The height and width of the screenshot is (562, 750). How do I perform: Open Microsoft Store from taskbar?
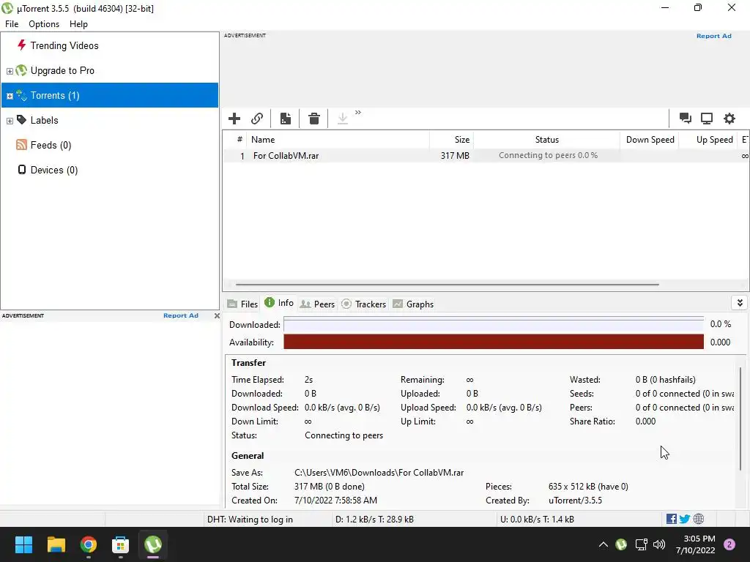pos(121,544)
